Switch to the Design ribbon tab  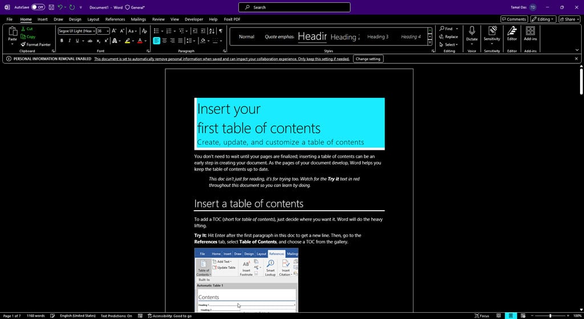(x=75, y=19)
